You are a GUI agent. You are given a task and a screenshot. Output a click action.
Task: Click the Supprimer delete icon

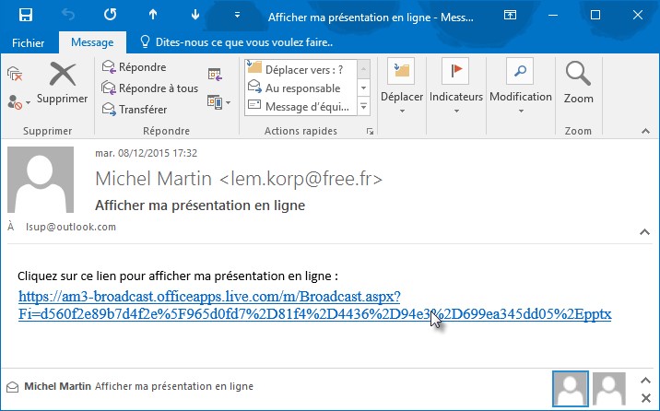click(x=62, y=81)
